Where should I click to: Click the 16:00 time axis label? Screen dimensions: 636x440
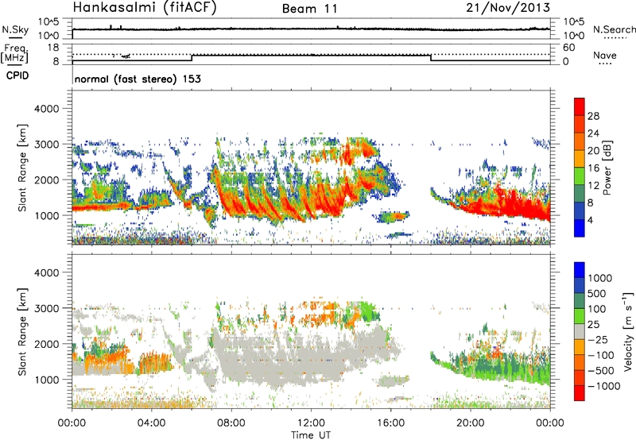[x=390, y=423]
